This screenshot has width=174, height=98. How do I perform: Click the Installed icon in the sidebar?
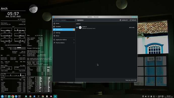[x=54, y=27]
